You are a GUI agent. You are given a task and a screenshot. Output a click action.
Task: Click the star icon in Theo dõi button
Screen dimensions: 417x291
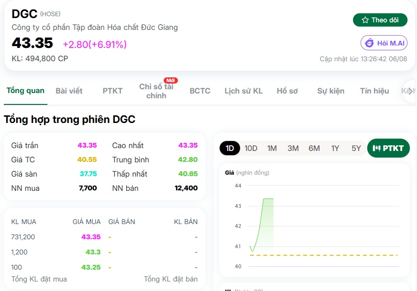click(365, 20)
